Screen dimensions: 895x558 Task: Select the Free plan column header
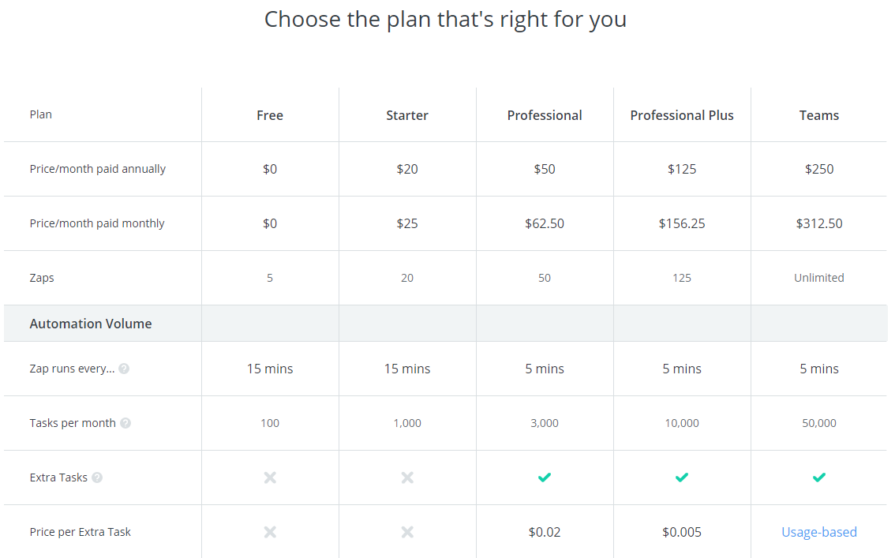click(x=270, y=115)
